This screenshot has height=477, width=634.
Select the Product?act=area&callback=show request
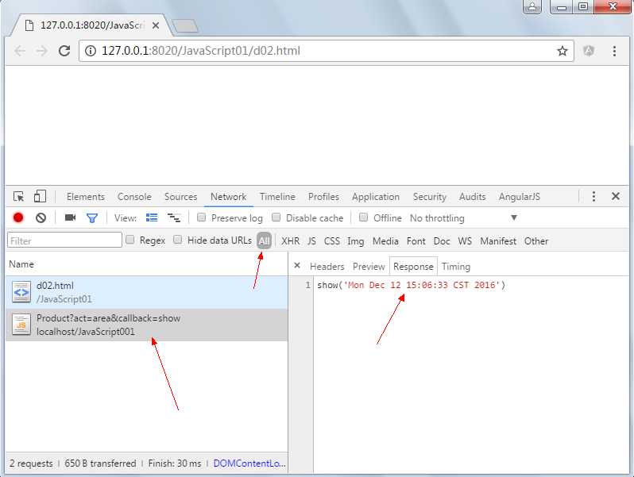pyautogui.click(x=147, y=325)
